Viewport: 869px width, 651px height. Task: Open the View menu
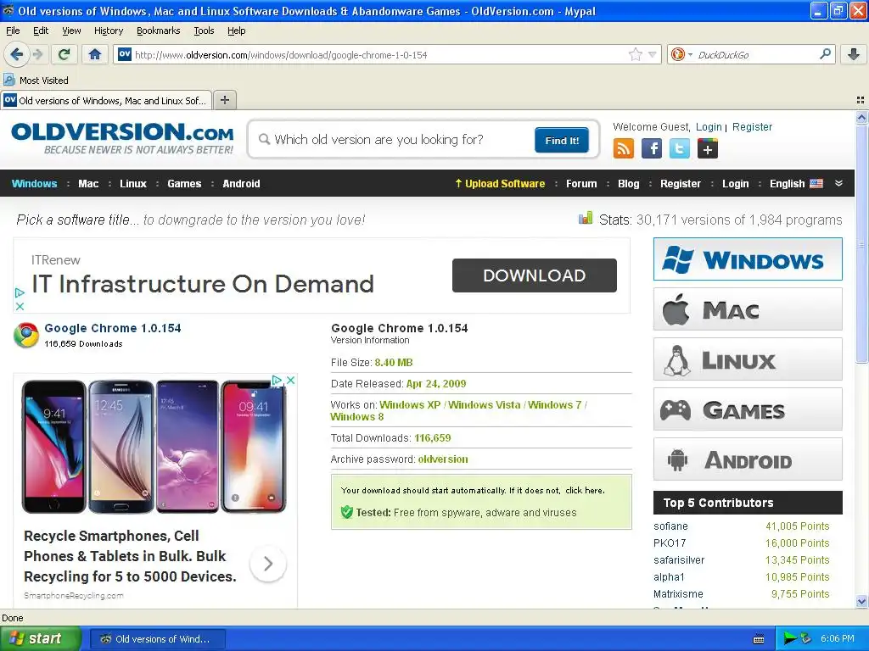click(x=71, y=31)
